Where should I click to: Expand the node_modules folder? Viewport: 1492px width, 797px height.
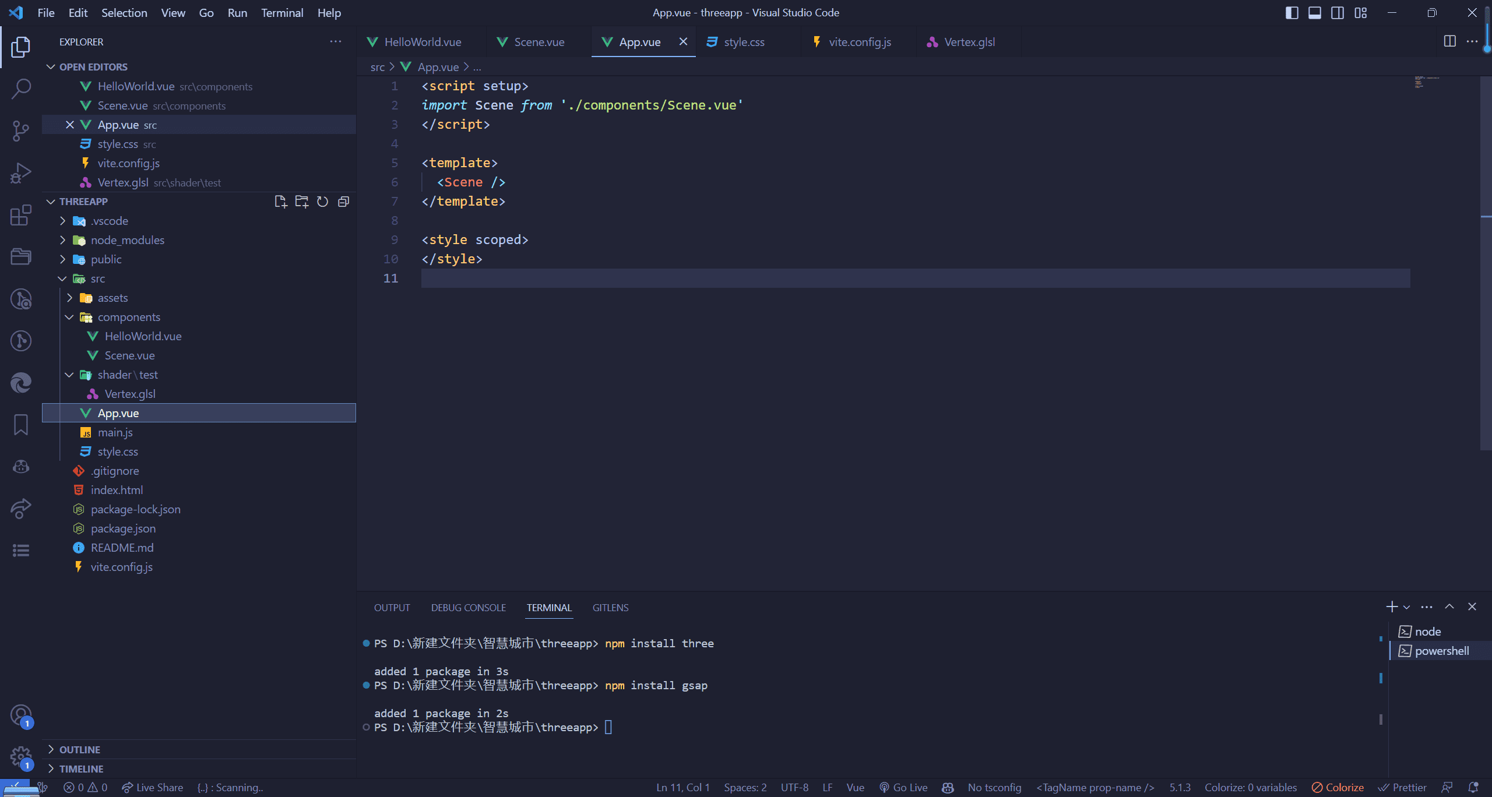pos(63,240)
